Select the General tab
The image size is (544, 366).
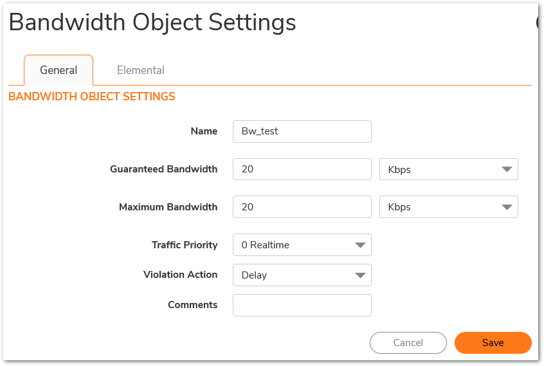(59, 70)
